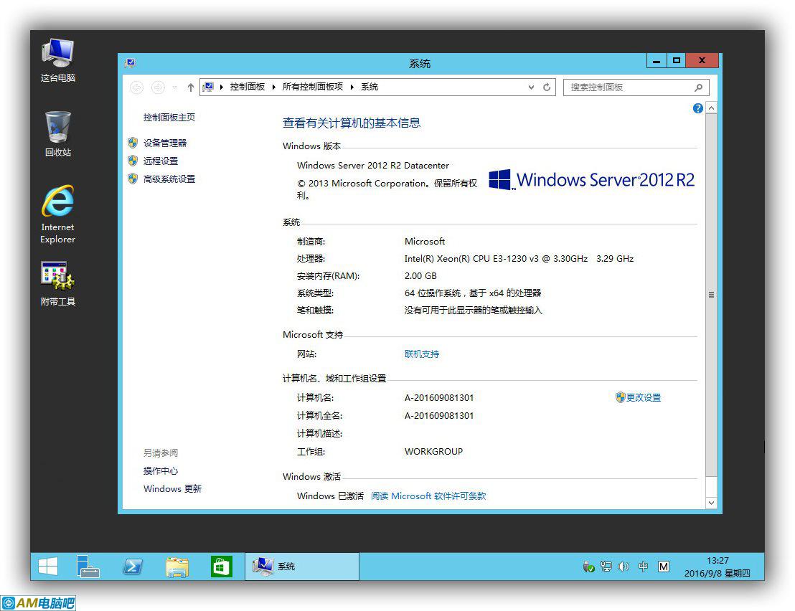795x611 pixels.
Task: Click the search magnifier icon
Action: [698, 87]
